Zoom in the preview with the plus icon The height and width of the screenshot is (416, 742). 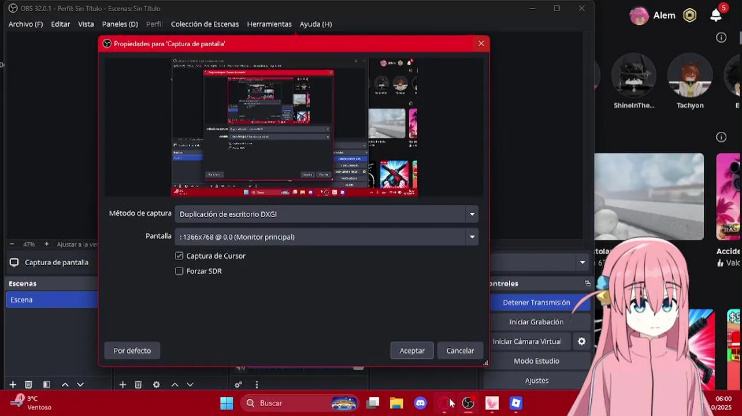pyautogui.click(x=47, y=244)
